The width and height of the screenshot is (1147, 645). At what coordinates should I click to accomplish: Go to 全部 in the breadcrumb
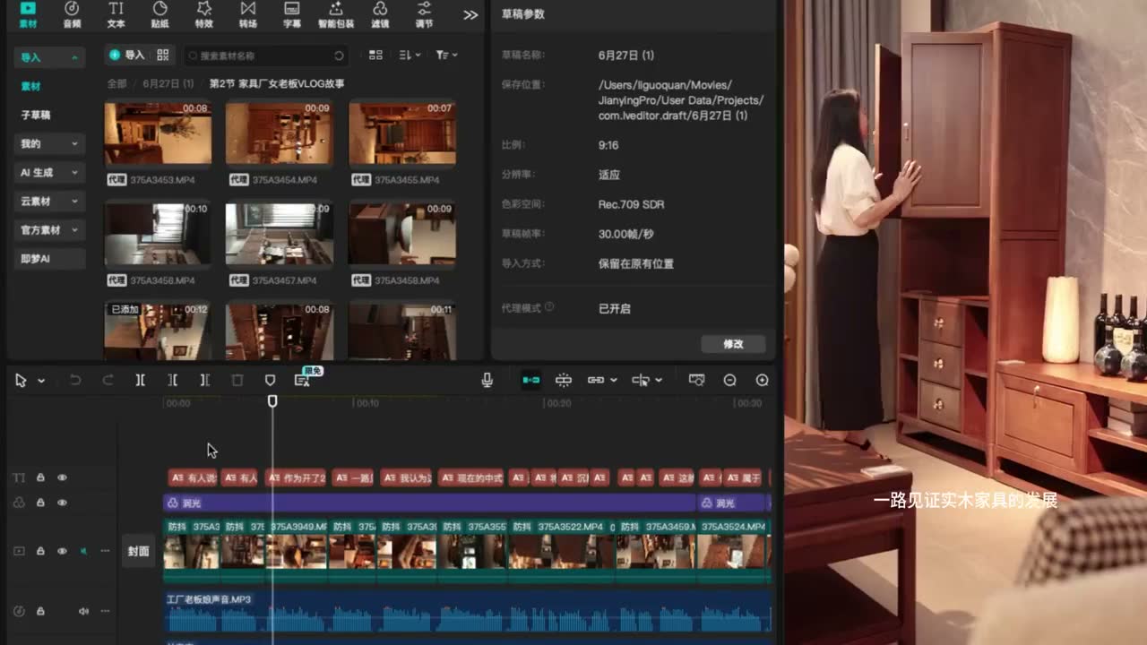[x=117, y=83]
